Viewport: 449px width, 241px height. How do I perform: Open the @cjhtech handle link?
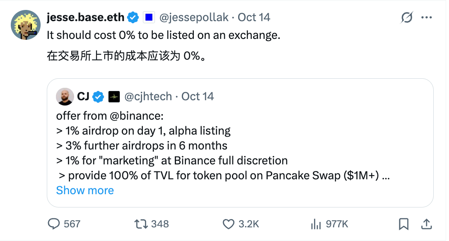point(148,96)
